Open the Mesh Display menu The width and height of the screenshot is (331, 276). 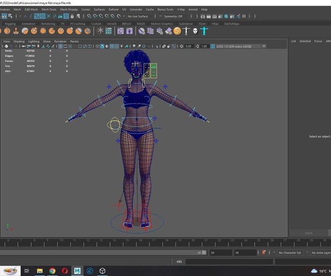pos(69,9)
